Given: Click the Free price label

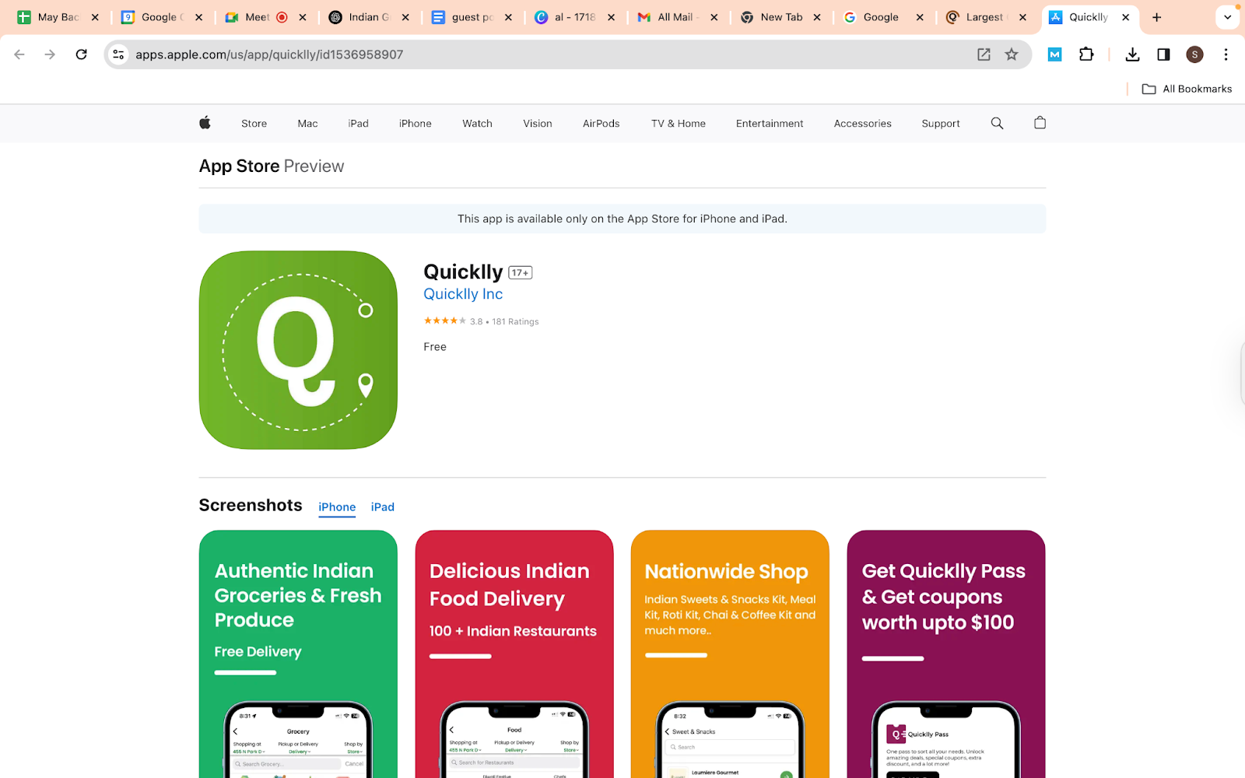Looking at the screenshot, I should coord(435,347).
